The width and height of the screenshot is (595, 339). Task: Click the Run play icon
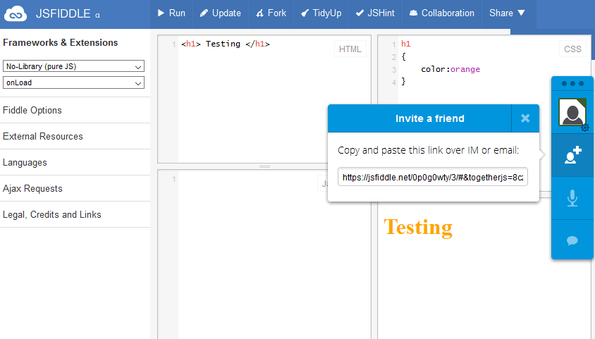161,13
